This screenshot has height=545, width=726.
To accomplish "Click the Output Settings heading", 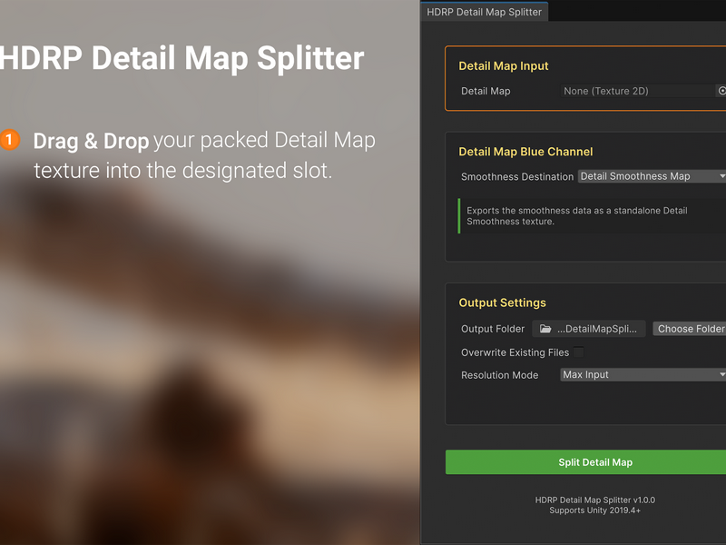I will coord(503,302).
